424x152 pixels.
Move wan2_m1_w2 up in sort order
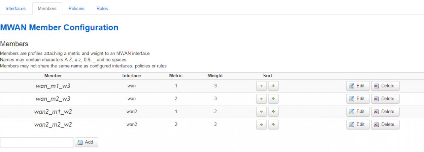(261, 112)
